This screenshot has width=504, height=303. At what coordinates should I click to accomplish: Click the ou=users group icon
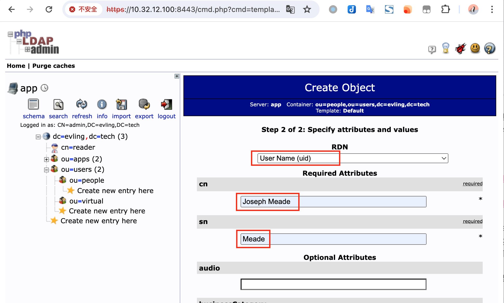pyautogui.click(x=54, y=169)
